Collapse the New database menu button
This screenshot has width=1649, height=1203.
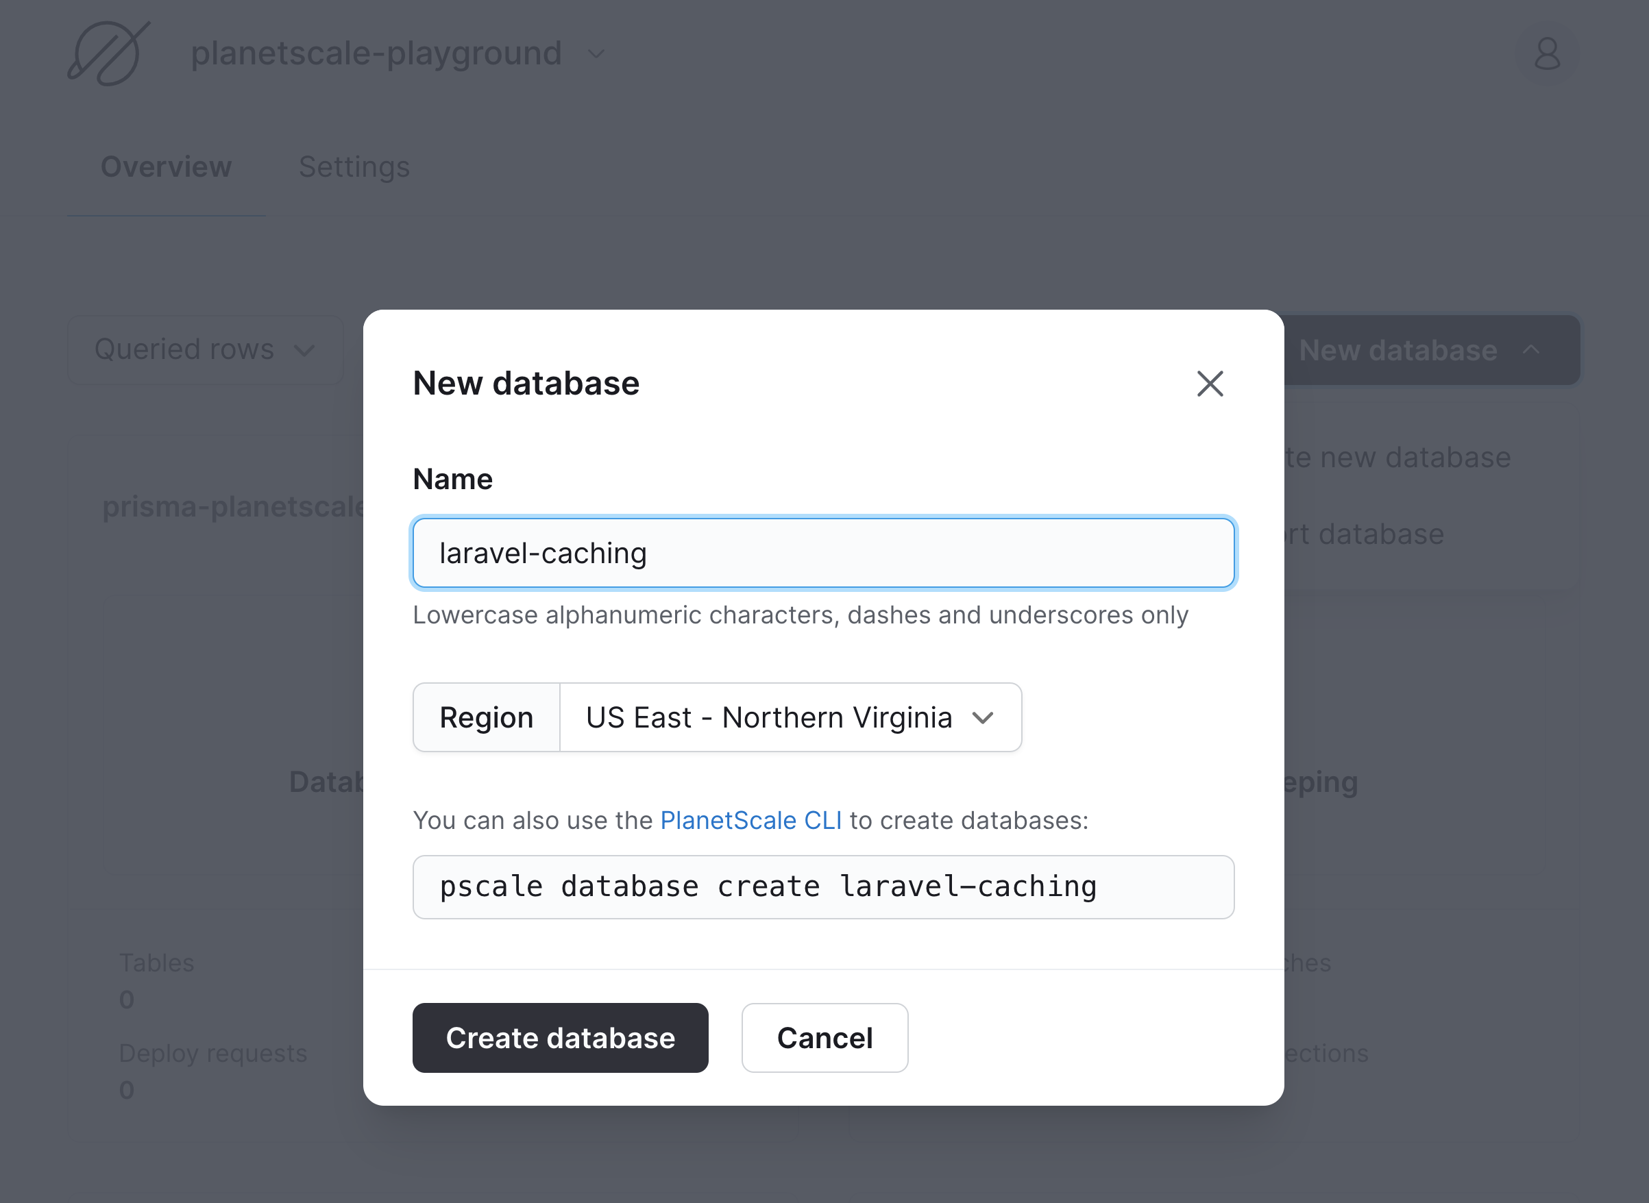(x=1430, y=350)
